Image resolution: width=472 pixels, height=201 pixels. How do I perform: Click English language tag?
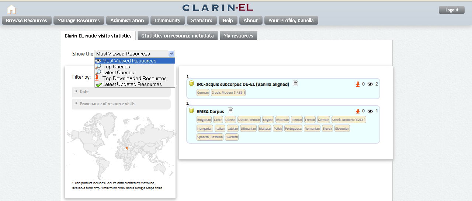[268, 120]
